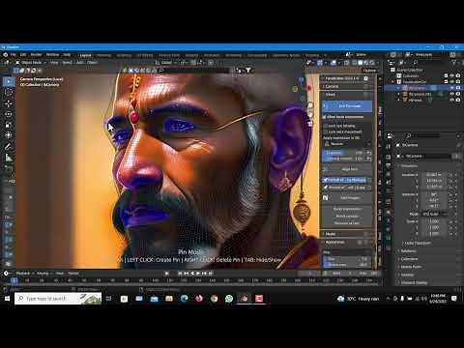Enable Lock eye blinking checkbox
This screenshot has height=348, width=464.
(325, 126)
